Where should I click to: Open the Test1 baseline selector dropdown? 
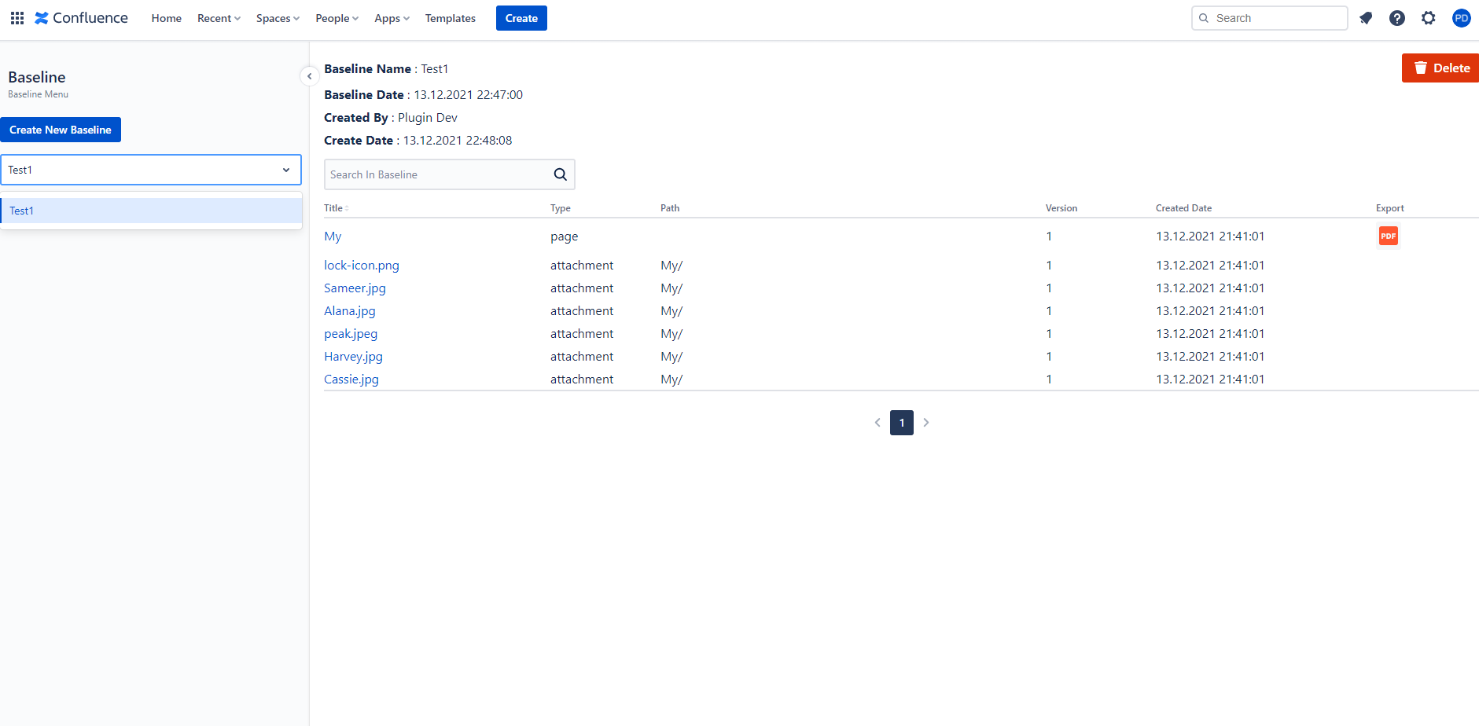[151, 170]
